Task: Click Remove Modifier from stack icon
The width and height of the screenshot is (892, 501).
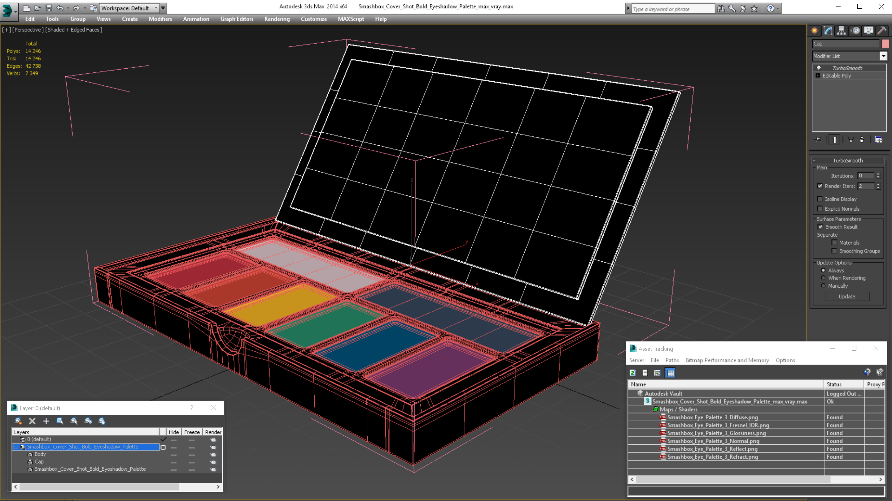Action: (862, 140)
